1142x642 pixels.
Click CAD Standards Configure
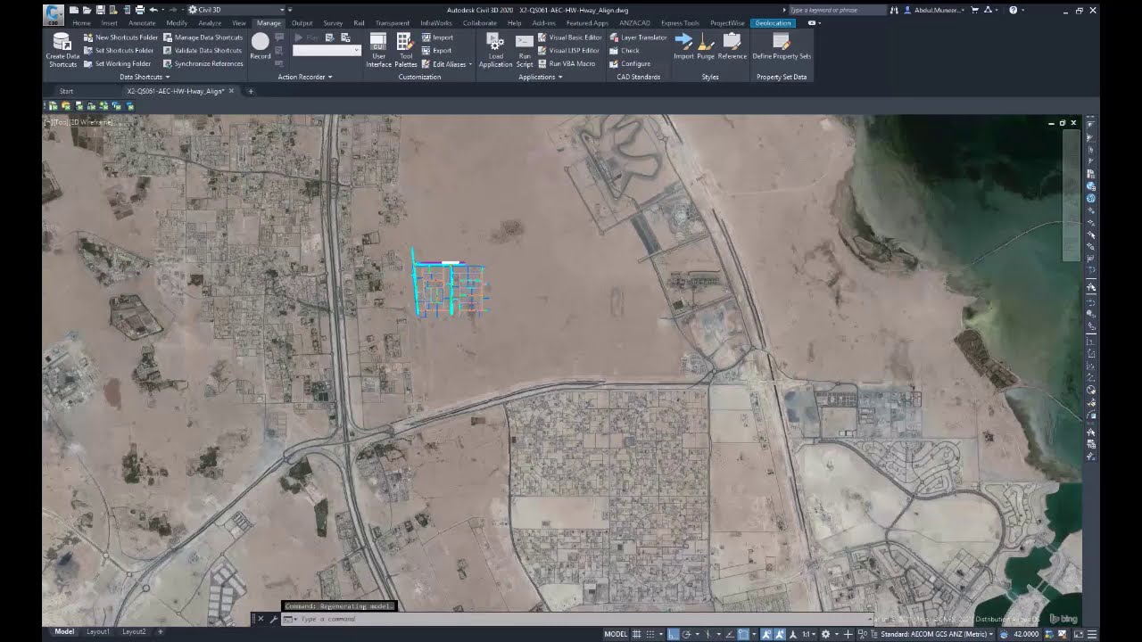[630, 64]
